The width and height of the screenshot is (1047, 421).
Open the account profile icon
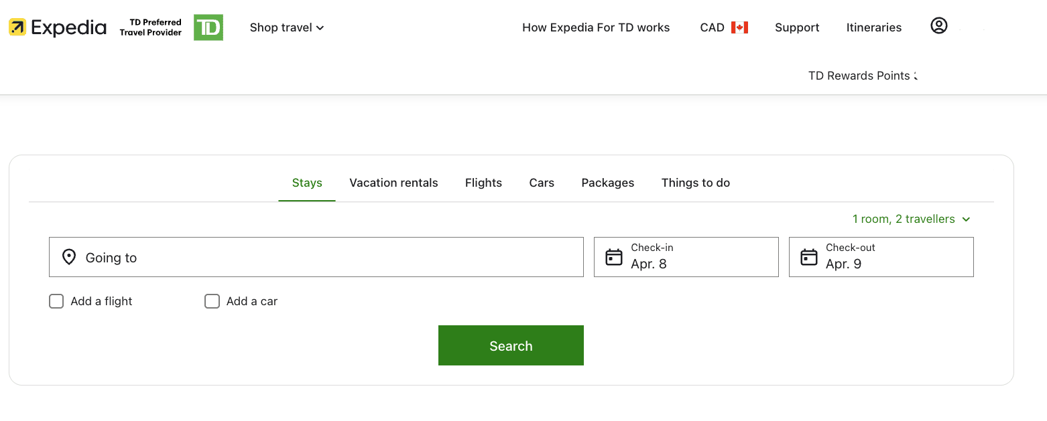click(x=939, y=25)
